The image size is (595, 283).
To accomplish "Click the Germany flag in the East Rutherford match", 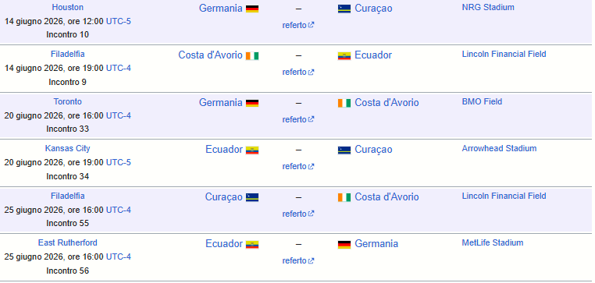I will coord(344,244).
